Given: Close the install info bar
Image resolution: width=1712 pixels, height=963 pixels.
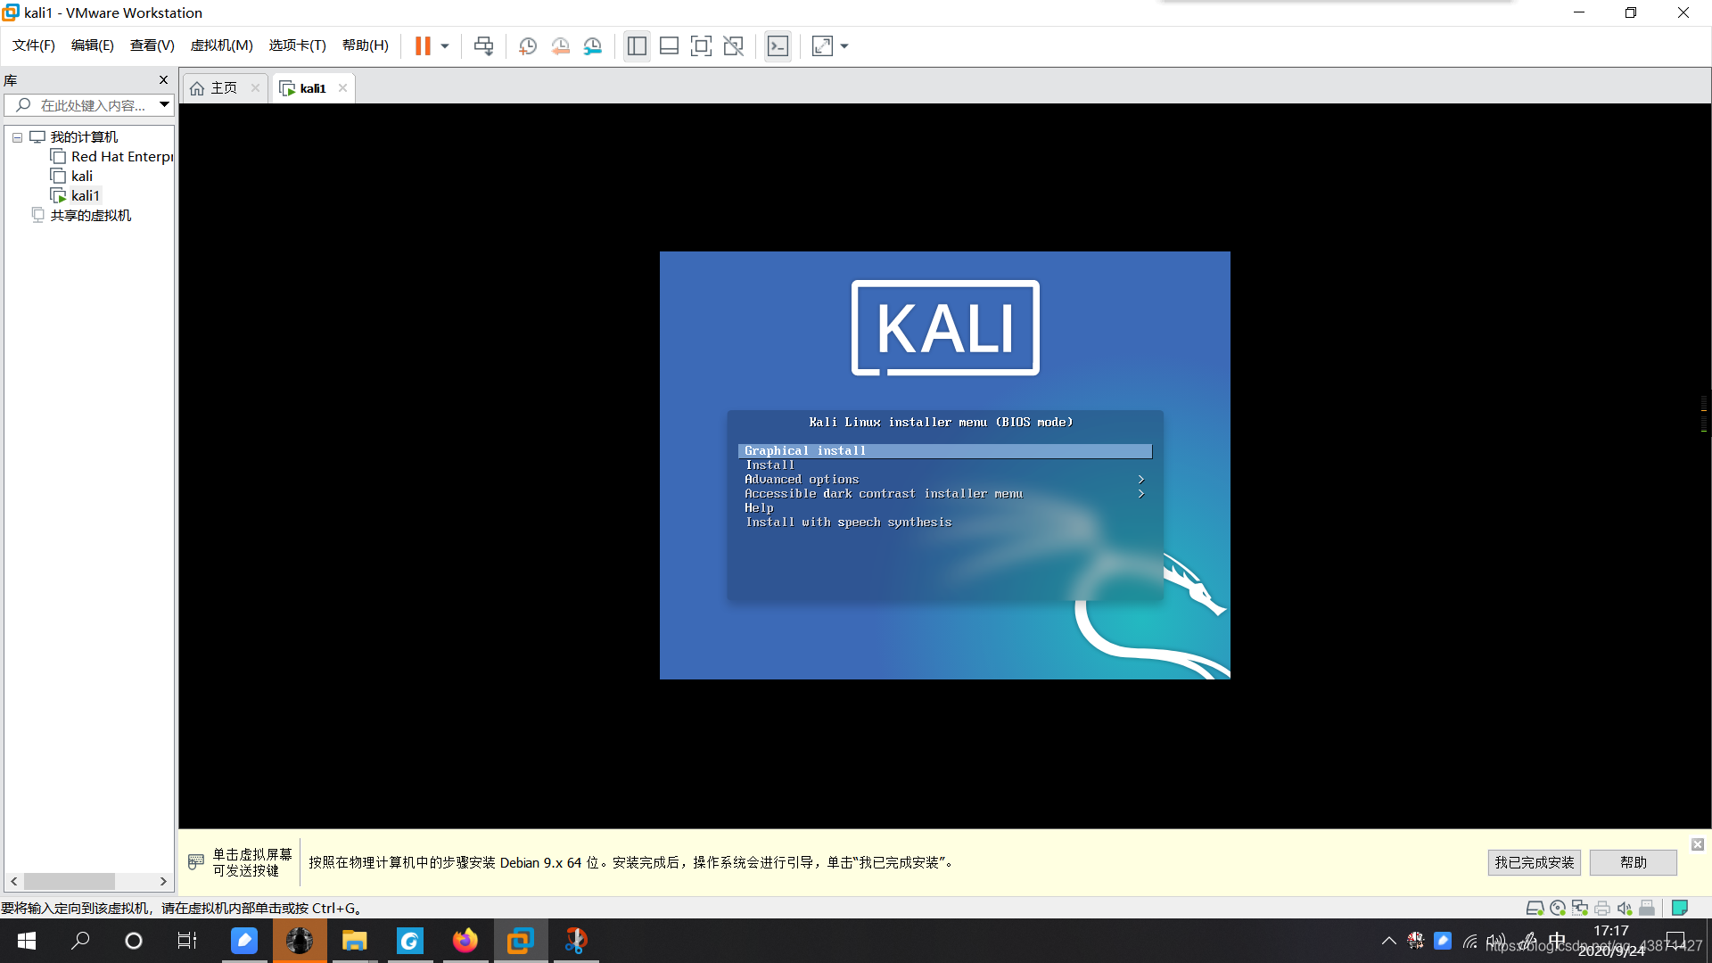Looking at the screenshot, I should pos(1698,844).
